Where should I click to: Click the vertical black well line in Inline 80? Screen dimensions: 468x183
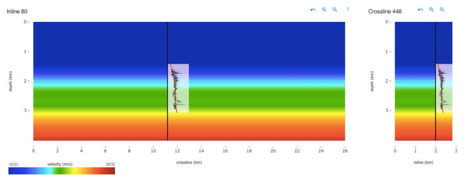coord(167,81)
